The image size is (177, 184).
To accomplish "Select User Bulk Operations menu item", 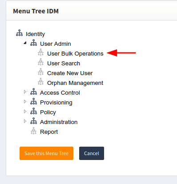I will [x=75, y=54].
